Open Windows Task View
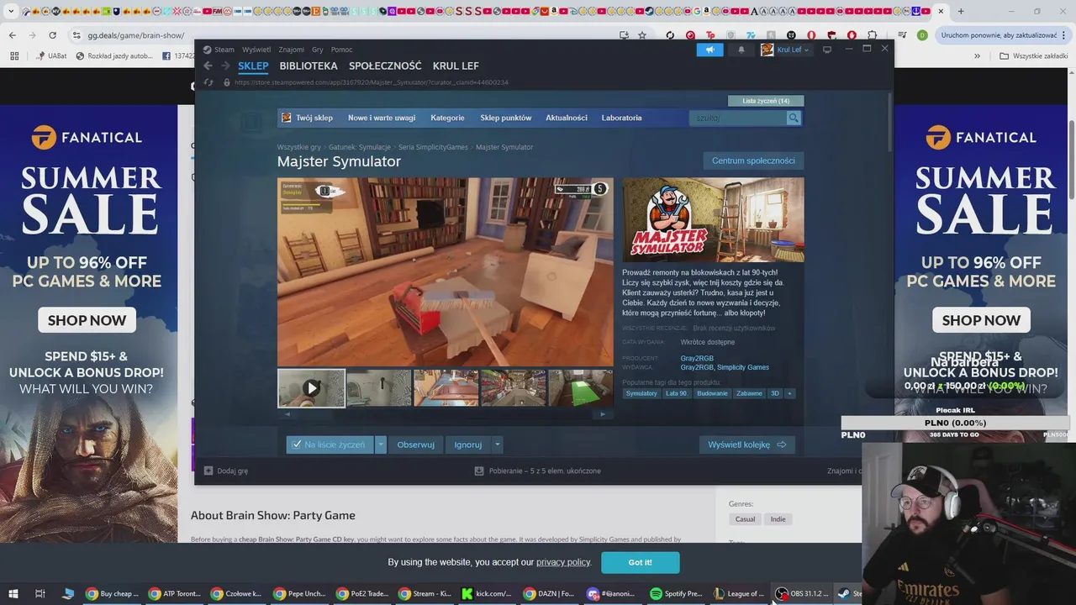Viewport: 1076px width, 605px height. coord(40,593)
